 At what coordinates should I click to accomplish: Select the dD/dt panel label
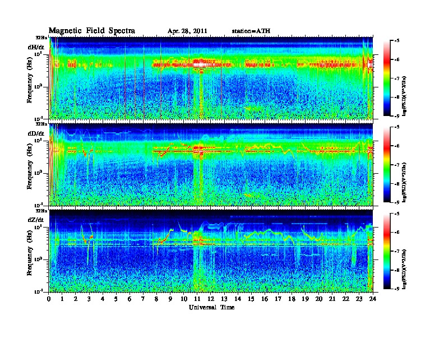click(x=36, y=133)
